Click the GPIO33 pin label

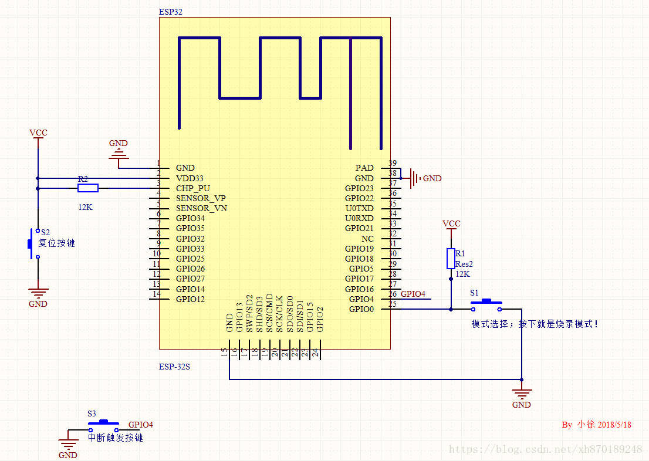pos(190,249)
